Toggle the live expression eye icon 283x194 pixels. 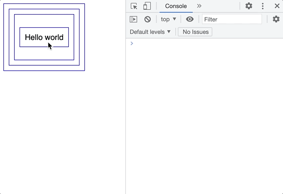point(190,19)
